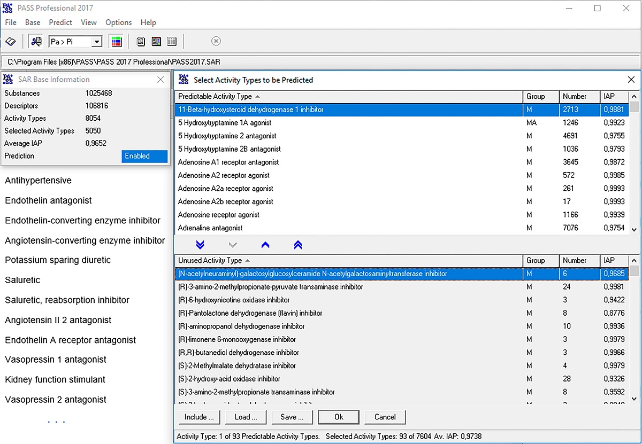Click the red and blue structure panel icon
Screen dimensions: 642x444
click(156, 41)
